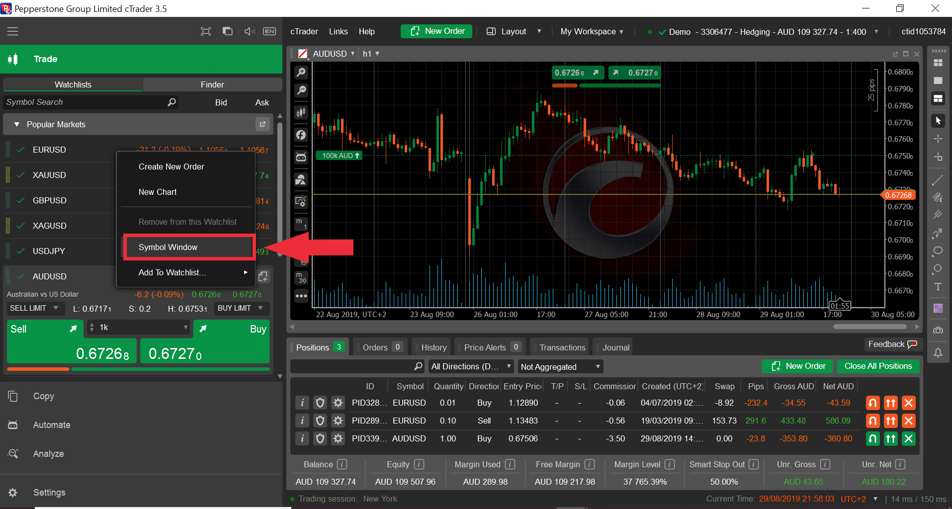
Task: Open the hamburger menu in left panel
Action: tap(13, 31)
